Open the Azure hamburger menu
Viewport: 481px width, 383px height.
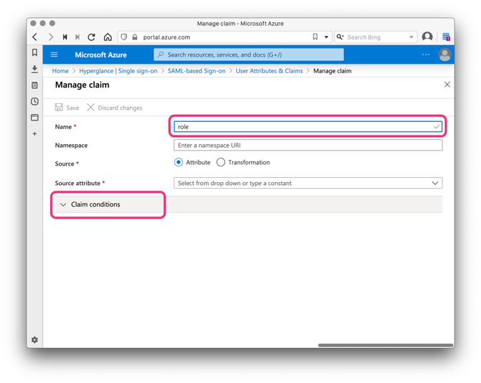54,55
